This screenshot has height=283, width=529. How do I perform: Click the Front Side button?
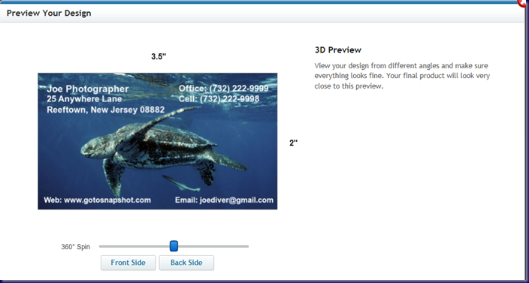click(128, 263)
